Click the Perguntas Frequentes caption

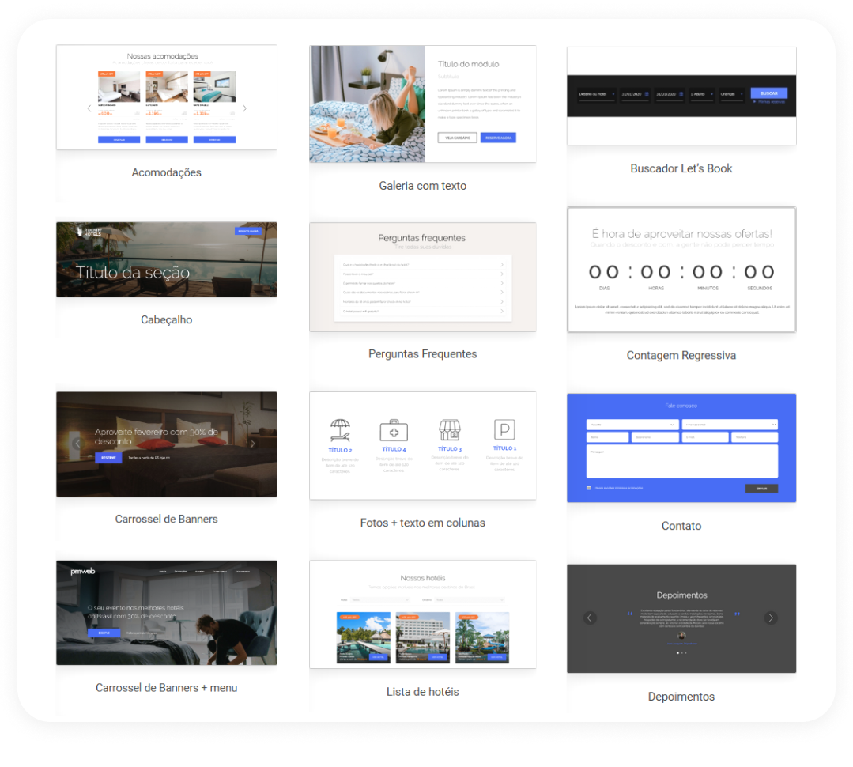(423, 354)
